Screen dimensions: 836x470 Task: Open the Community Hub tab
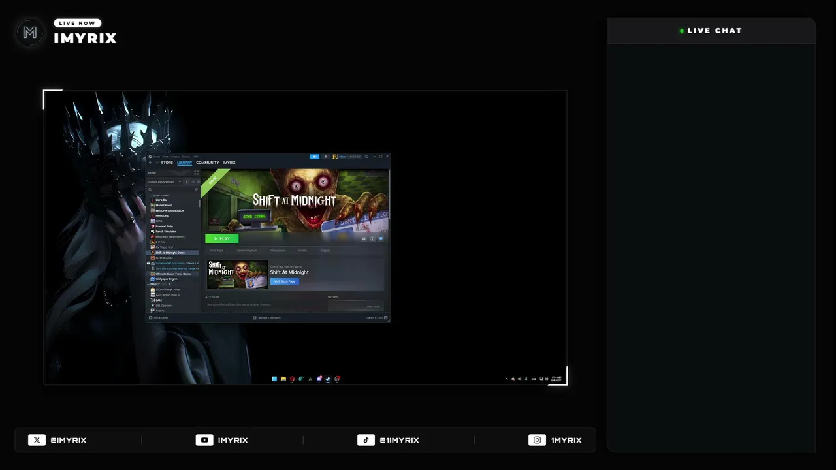point(246,251)
